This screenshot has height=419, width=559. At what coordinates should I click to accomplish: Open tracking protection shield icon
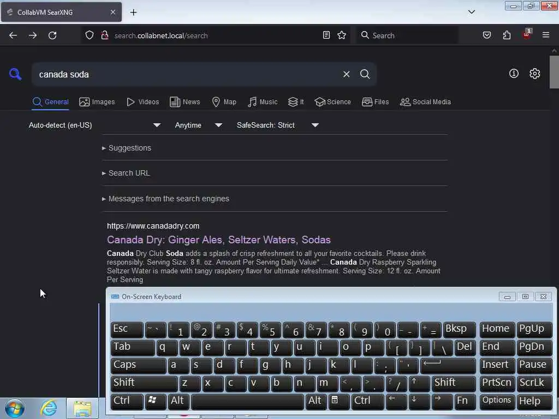pos(90,35)
